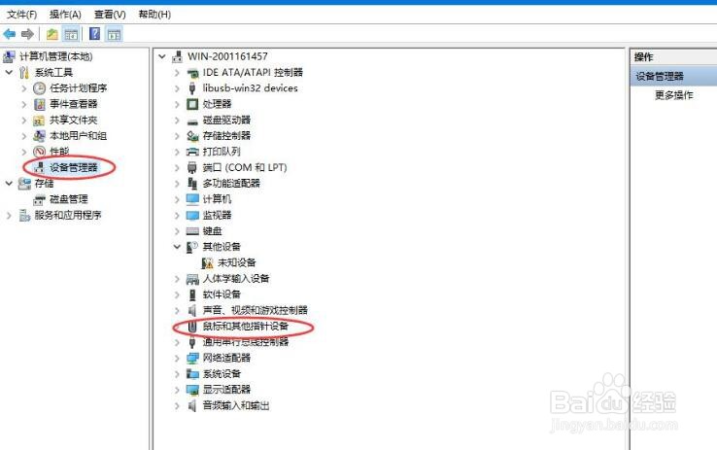Click the up one level folder icon

[x=52, y=34]
